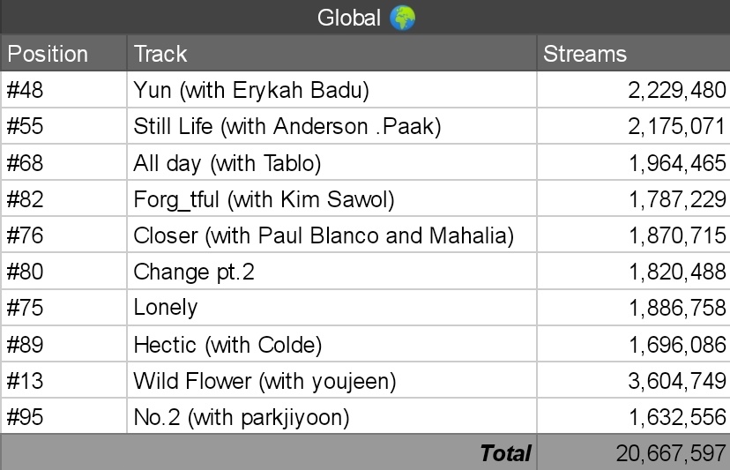Select the All day (with Tablo) cell
Screen dimensions: 730x470
coord(227,163)
